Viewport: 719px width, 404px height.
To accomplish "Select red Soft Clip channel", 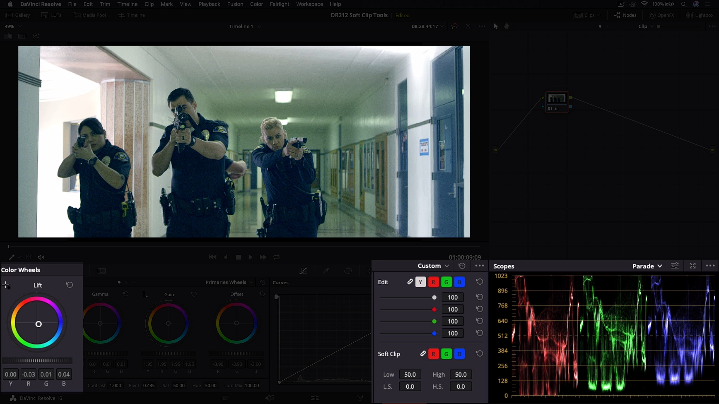I will coord(433,354).
